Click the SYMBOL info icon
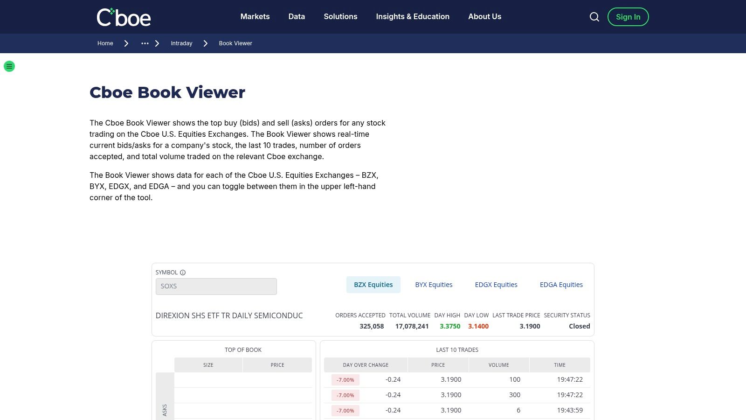This screenshot has width=746, height=420. coord(183,272)
